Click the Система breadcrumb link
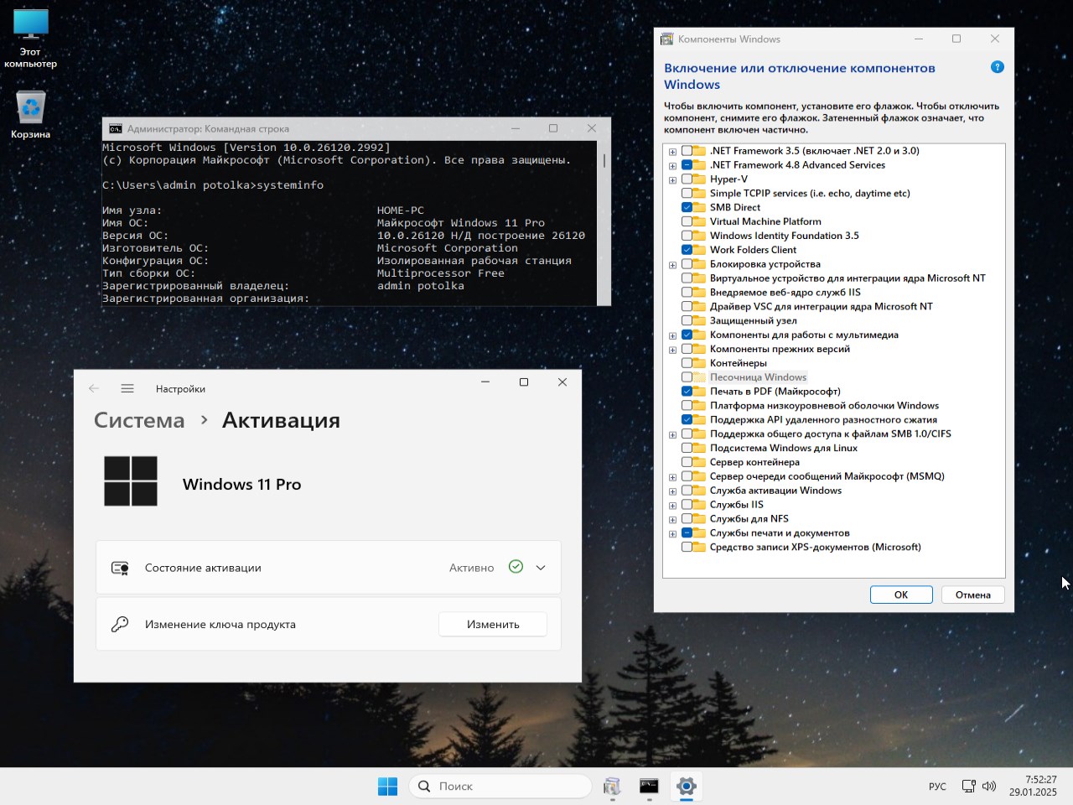 [139, 420]
